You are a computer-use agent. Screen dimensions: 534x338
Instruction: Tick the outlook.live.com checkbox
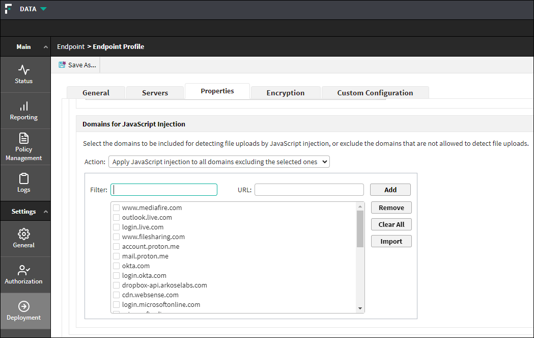117,218
